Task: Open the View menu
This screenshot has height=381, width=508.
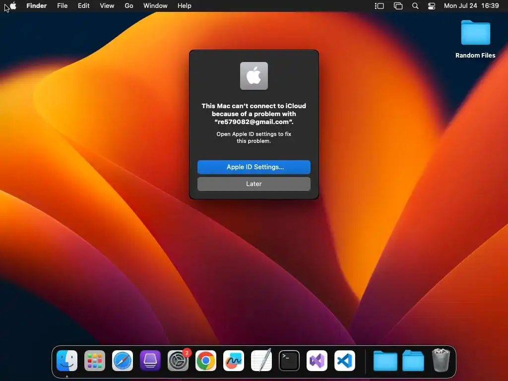Action: click(x=107, y=6)
